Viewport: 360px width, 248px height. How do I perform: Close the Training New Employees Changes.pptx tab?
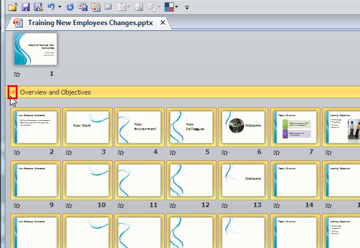163,23
